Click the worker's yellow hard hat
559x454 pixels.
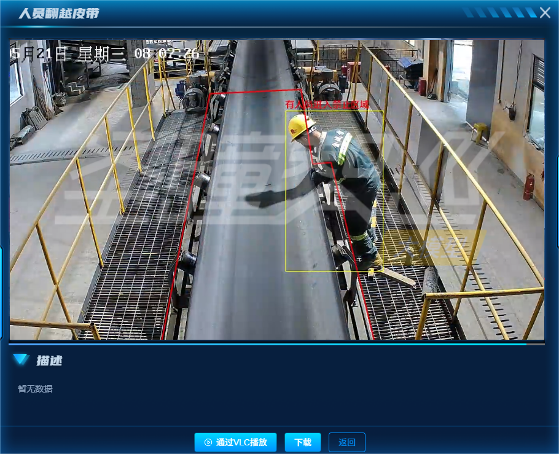pyautogui.click(x=300, y=126)
